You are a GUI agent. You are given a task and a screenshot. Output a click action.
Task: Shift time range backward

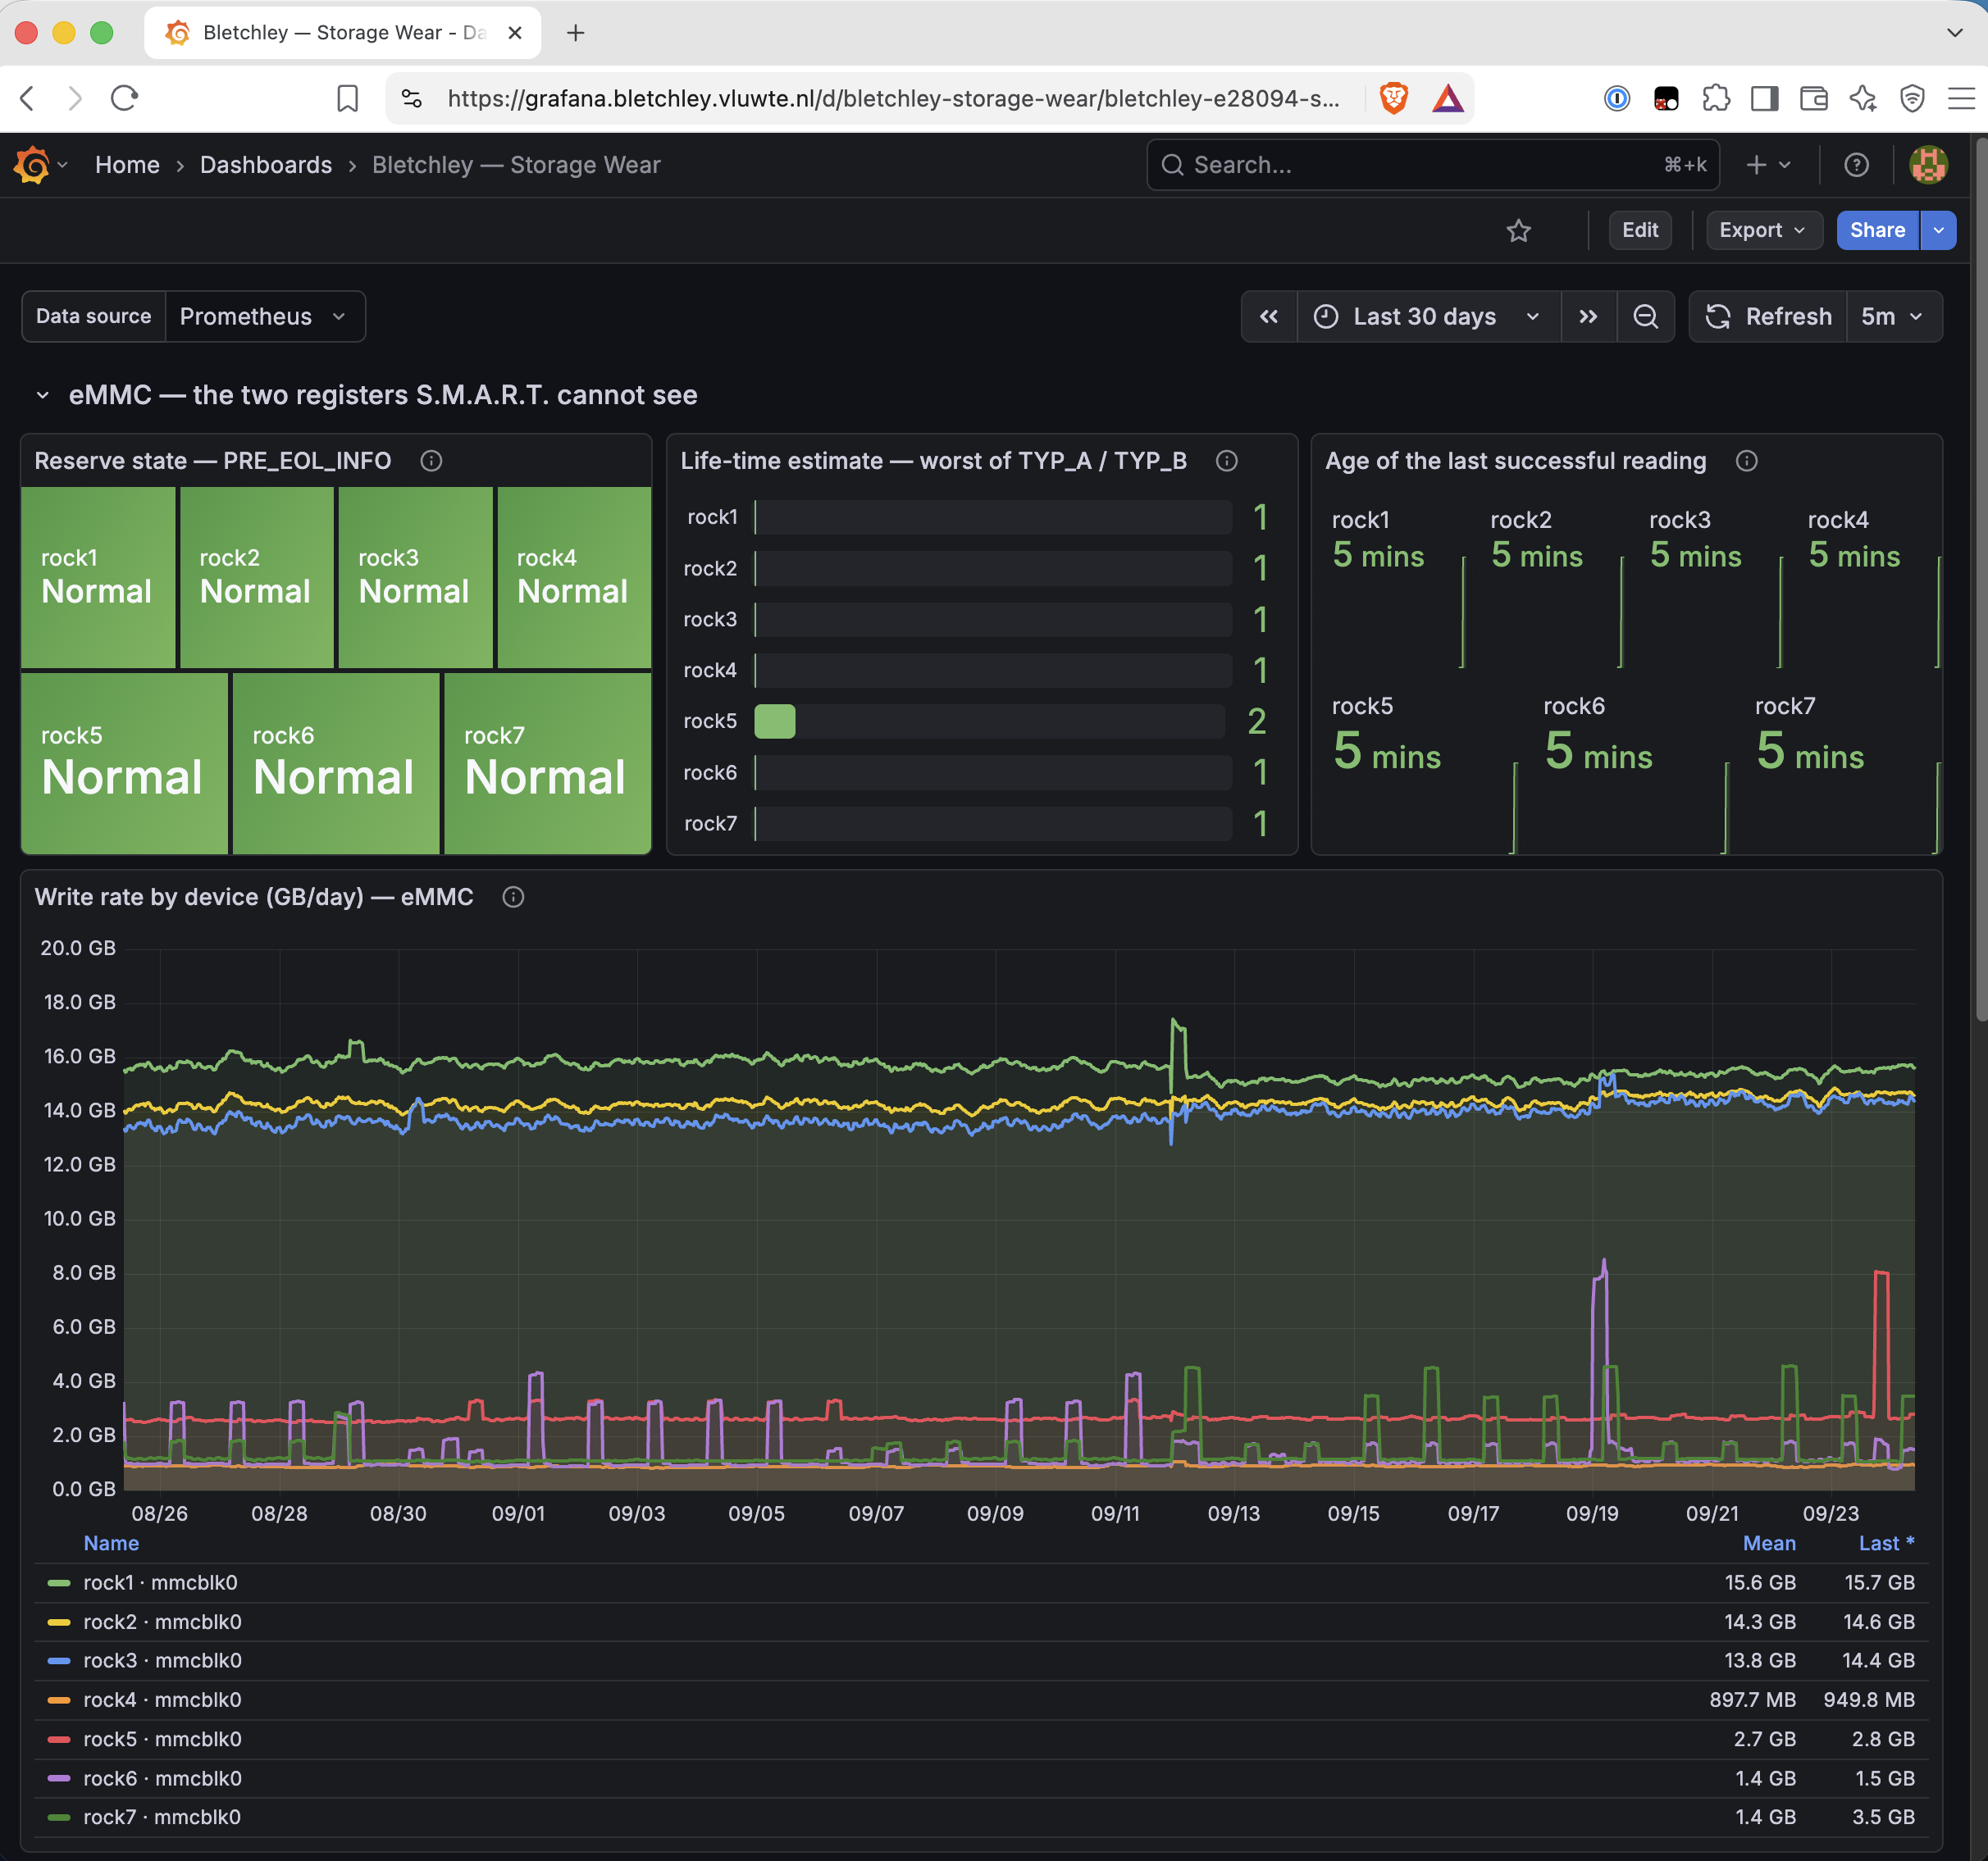pos(1269,316)
